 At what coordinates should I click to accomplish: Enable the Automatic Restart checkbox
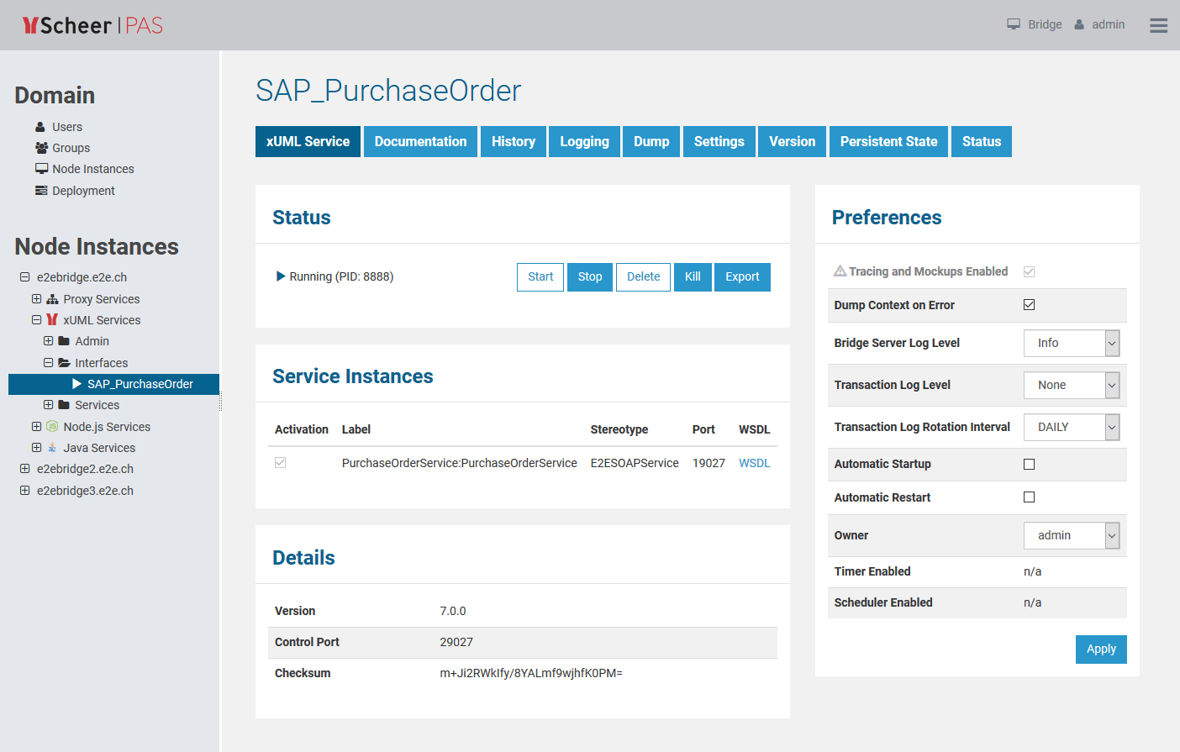1029,497
